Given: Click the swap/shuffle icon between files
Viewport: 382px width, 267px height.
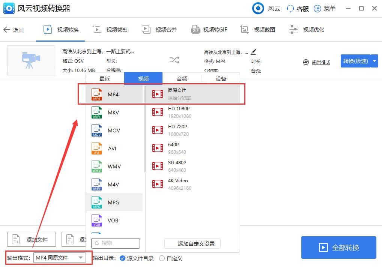Looking at the screenshot, I should 174,60.
